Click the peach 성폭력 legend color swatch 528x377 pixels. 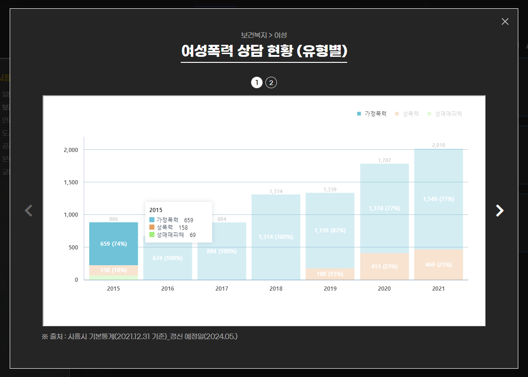tap(397, 113)
